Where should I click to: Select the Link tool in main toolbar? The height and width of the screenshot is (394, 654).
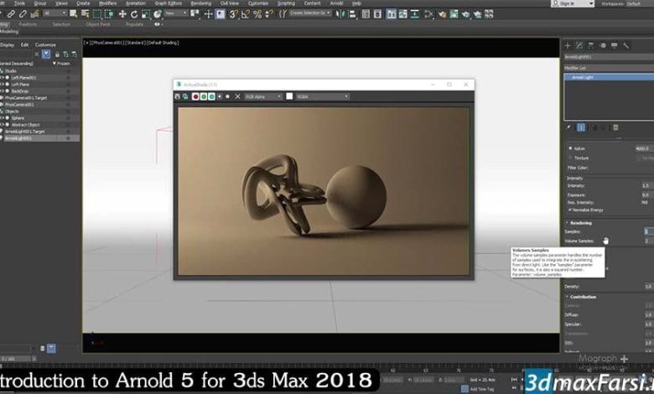tap(11, 13)
